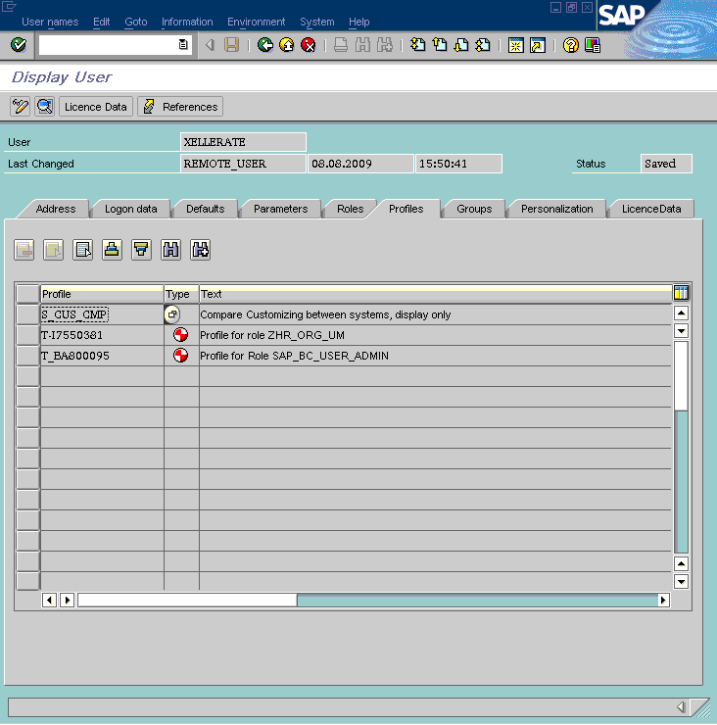This screenshot has height=725, width=717.
Task: Open the Environment menu
Action: point(256,22)
